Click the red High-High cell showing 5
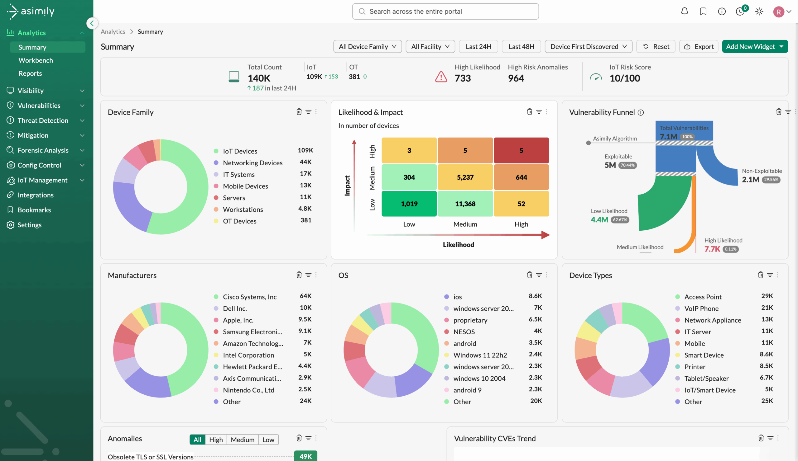The width and height of the screenshot is (798, 461). tap(521, 151)
